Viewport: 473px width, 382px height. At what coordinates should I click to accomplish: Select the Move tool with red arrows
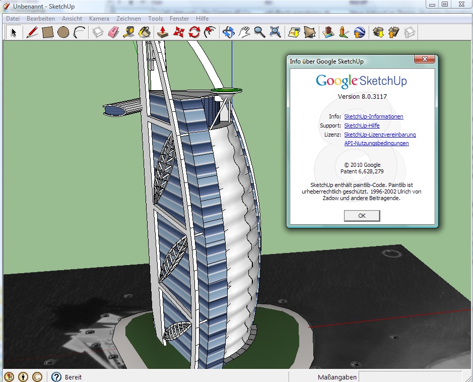click(x=179, y=32)
